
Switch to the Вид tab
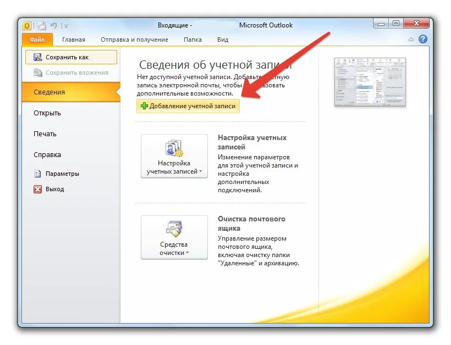pyautogui.click(x=223, y=40)
